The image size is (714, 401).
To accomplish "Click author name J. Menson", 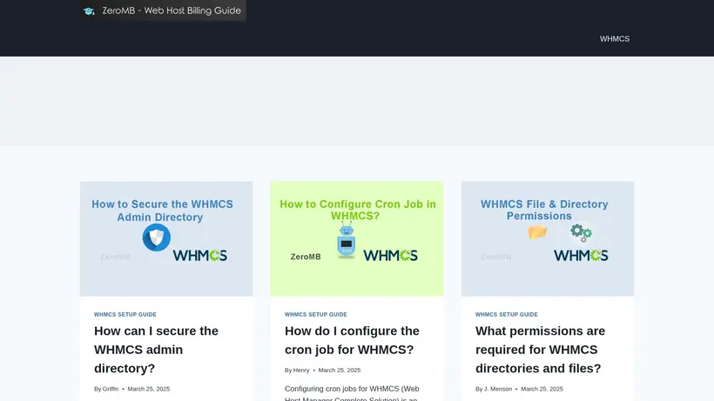I will [x=498, y=389].
